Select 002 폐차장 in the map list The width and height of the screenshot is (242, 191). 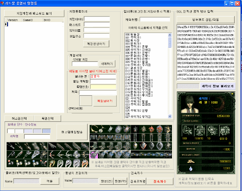[132, 41]
